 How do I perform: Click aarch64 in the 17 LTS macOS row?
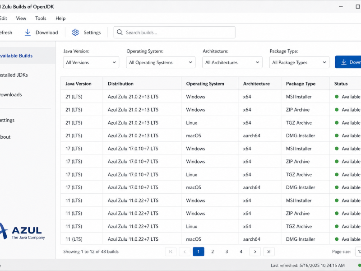point(252,187)
